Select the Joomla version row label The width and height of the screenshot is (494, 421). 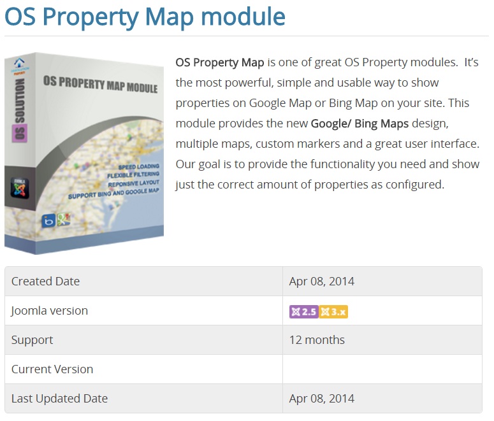tap(49, 311)
